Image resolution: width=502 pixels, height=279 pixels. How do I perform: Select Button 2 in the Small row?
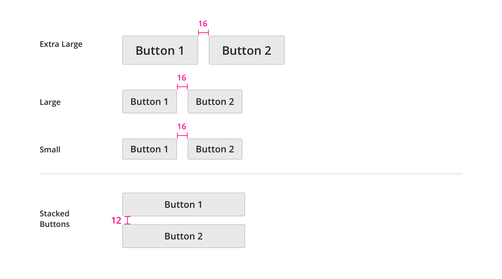[x=215, y=149]
